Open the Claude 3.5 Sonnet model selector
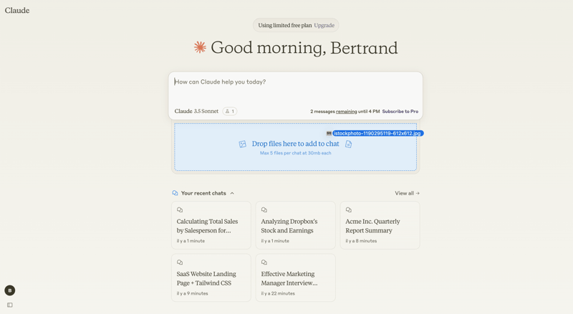Image resolution: width=573 pixels, height=314 pixels. coord(196,111)
